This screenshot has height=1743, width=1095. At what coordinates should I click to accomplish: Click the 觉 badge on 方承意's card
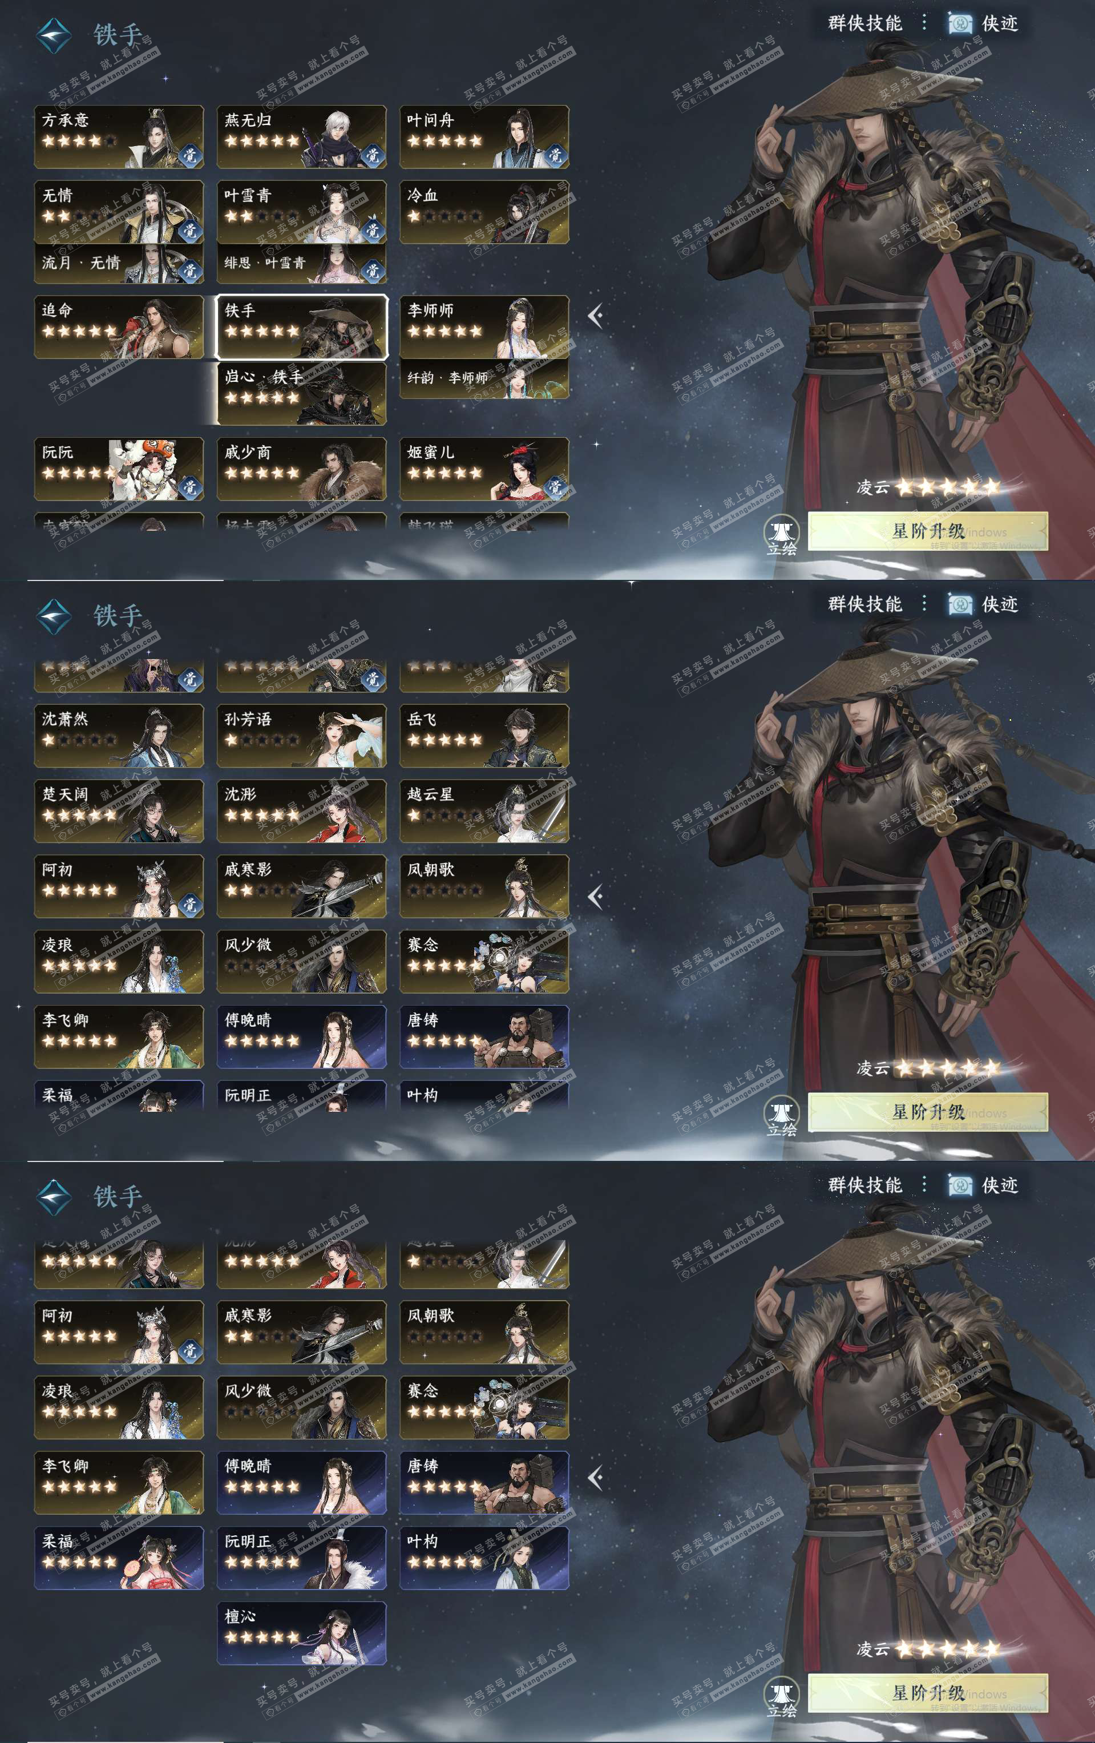189,155
